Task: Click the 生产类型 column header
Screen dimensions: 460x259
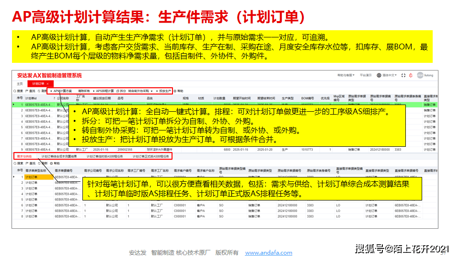Action: tap(287, 98)
